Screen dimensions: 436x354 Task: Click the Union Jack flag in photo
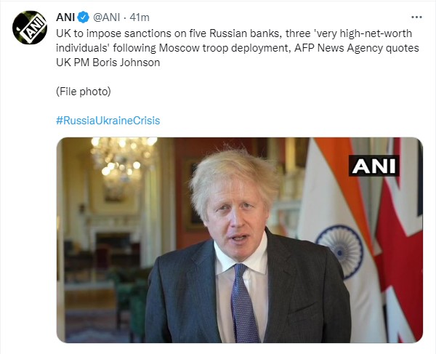[x=402, y=247]
